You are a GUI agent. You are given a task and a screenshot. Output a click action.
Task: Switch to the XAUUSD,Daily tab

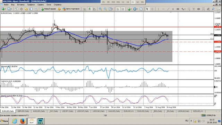(114, 111)
